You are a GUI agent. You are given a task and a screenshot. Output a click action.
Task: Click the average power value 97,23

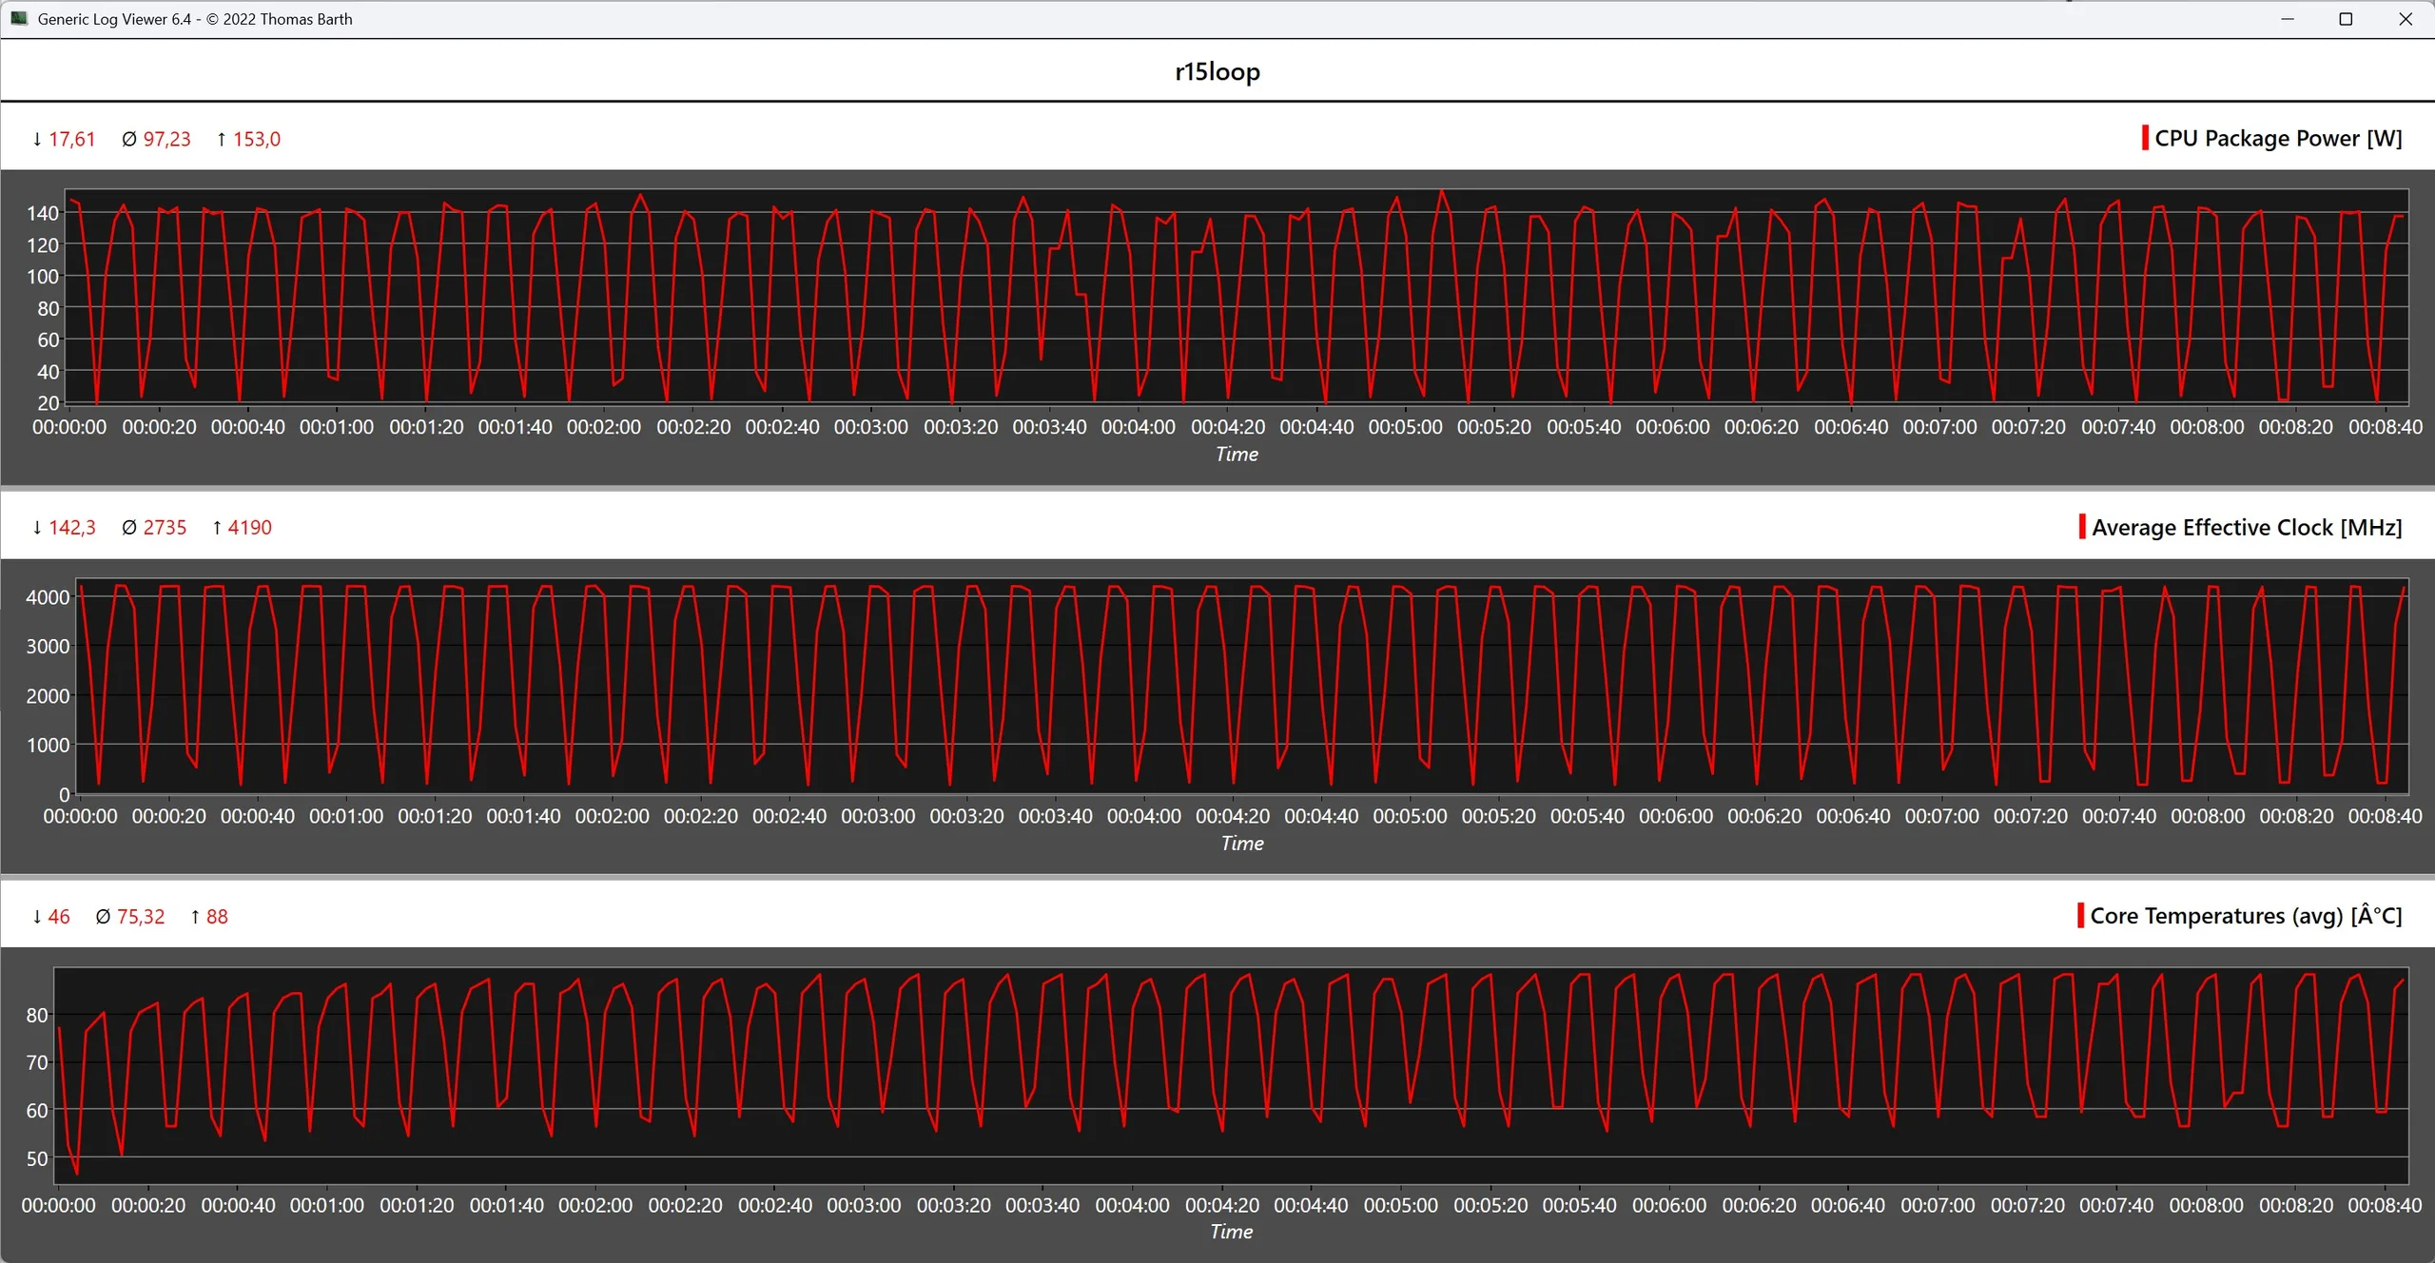[x=166, y=139]
